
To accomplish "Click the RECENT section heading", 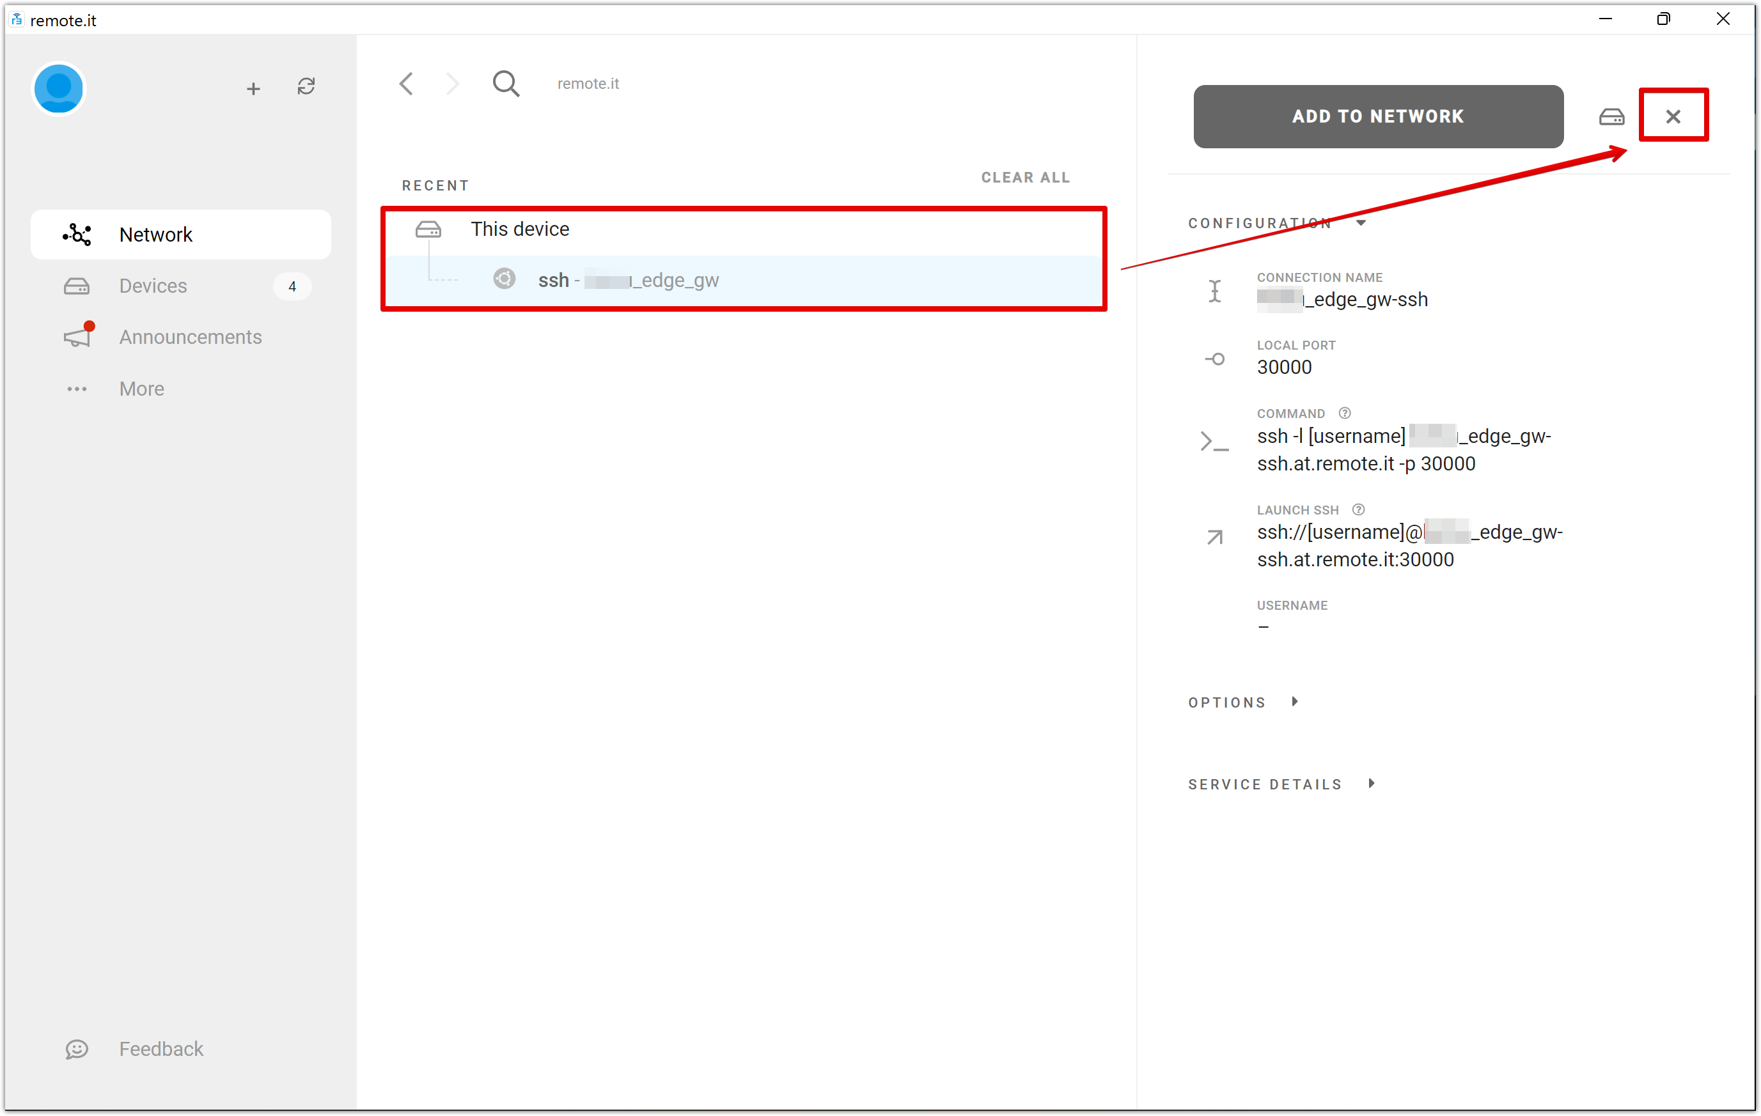I will point(436,185).
